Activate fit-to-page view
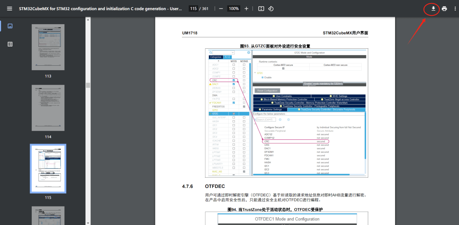This screenshot has height=225, width=459. pos(261,9)
